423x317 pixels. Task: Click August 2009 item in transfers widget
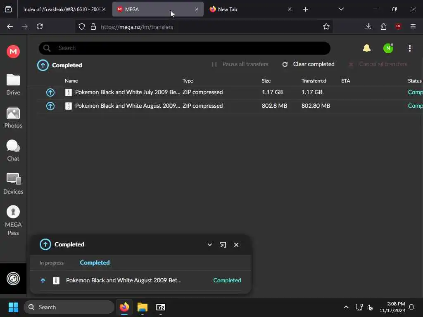pyautogui.click(x=141, y=281)
